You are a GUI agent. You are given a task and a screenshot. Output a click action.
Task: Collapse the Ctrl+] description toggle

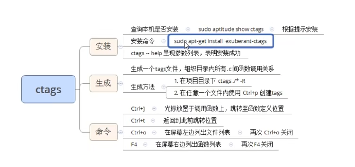[154, 109]
